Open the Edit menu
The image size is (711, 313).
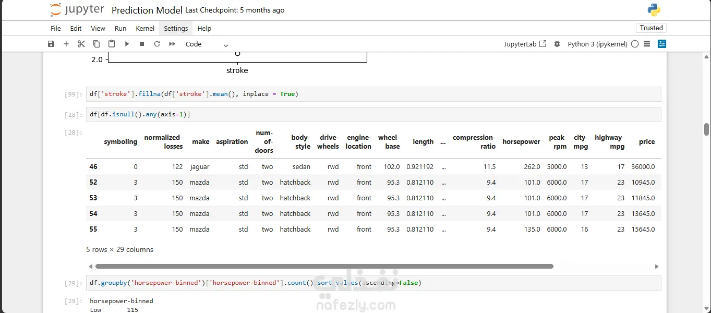[76, 28]
